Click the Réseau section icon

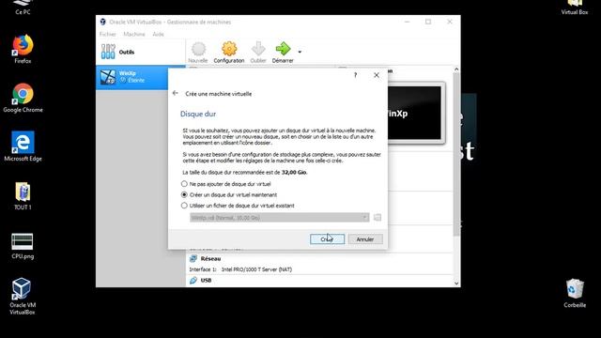coord(193,259)
